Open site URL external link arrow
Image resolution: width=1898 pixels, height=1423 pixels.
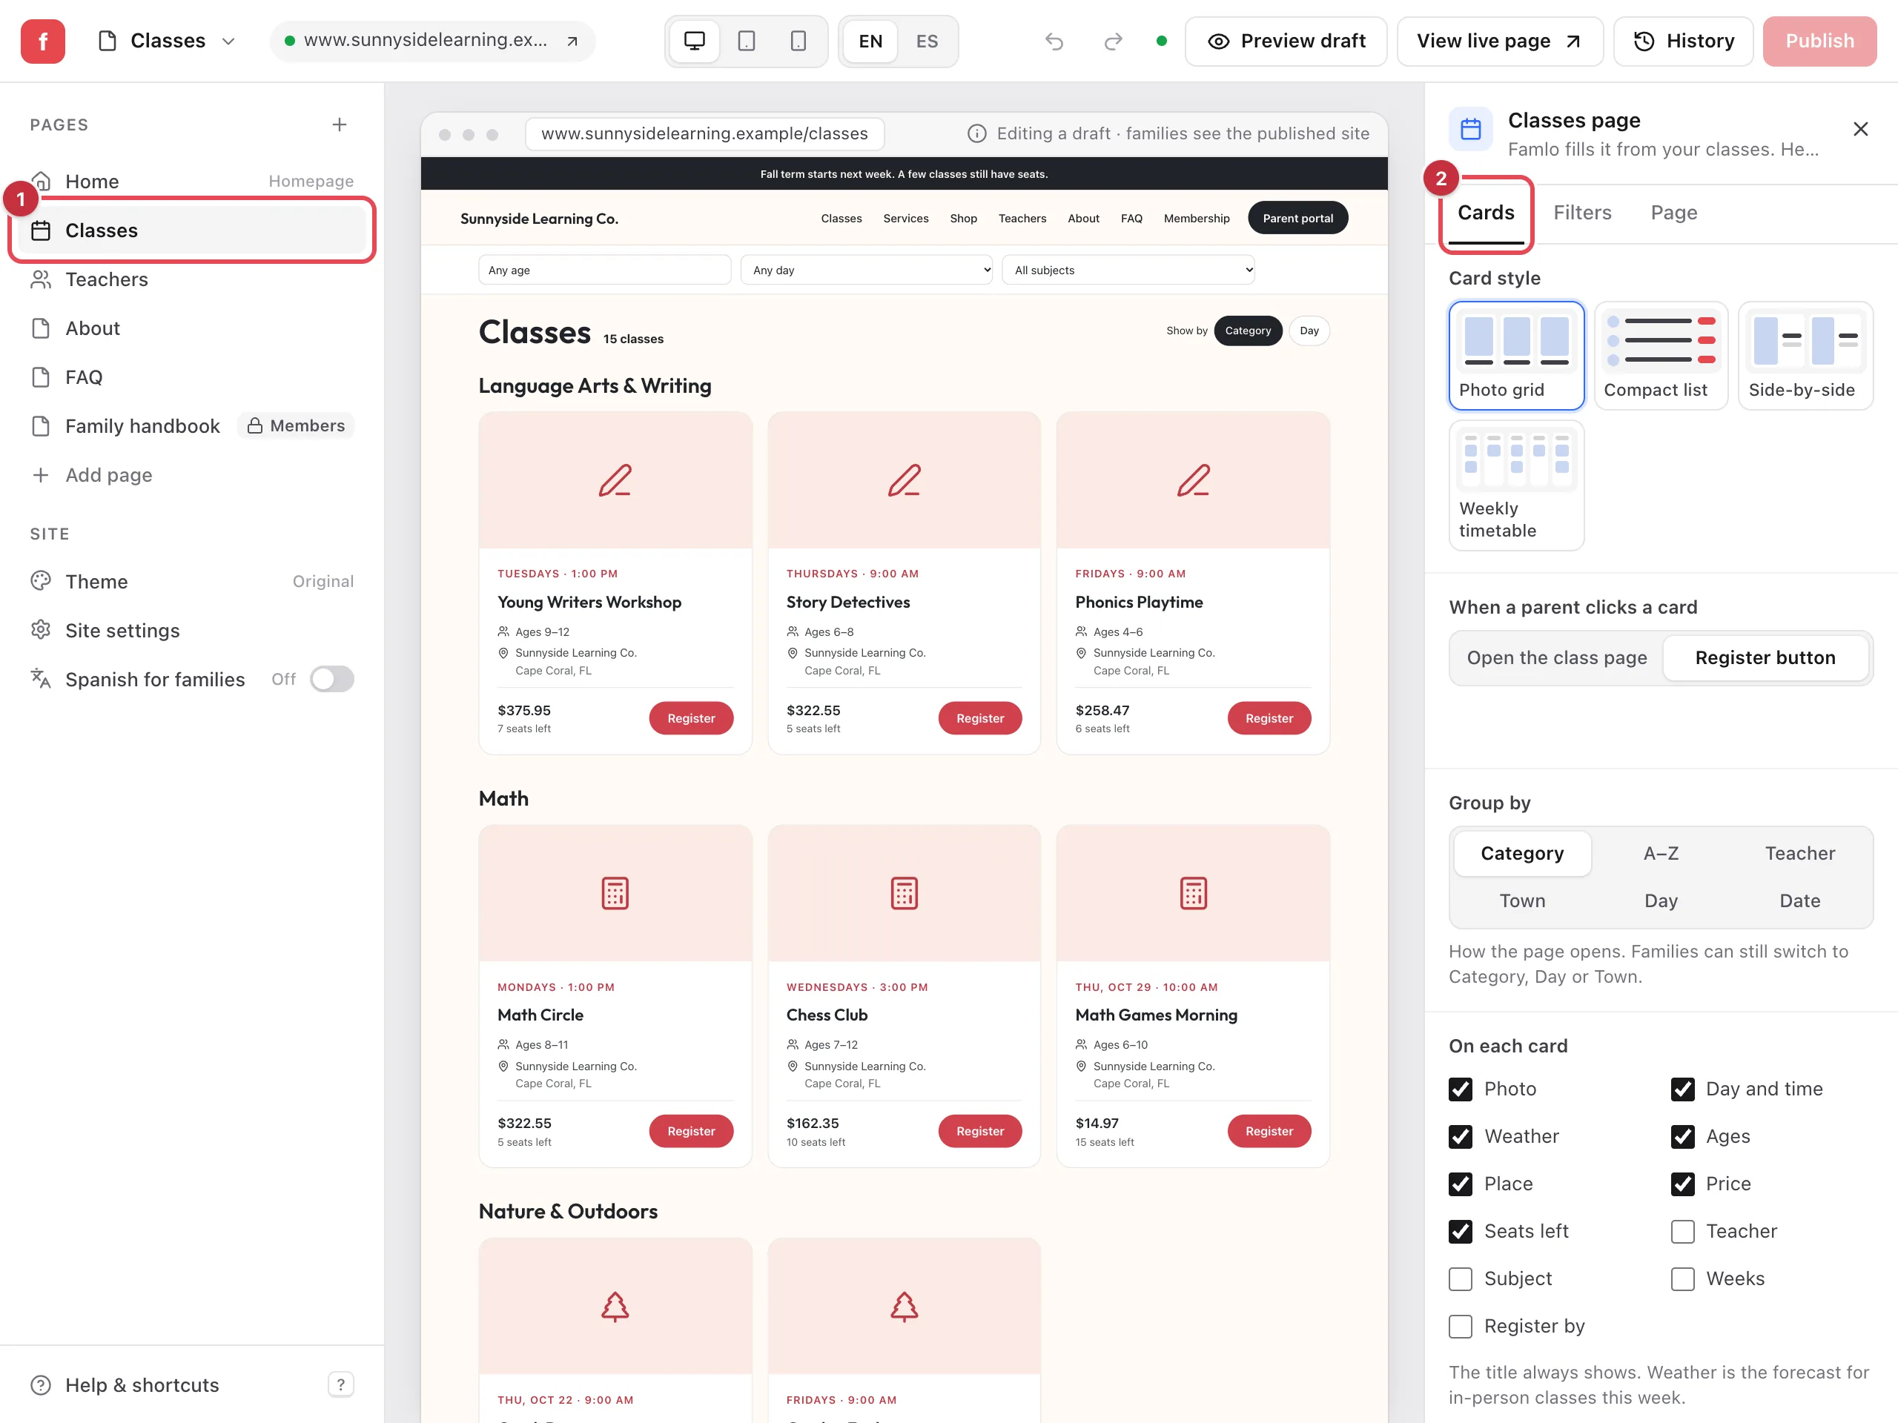click(x=572, y=42)
